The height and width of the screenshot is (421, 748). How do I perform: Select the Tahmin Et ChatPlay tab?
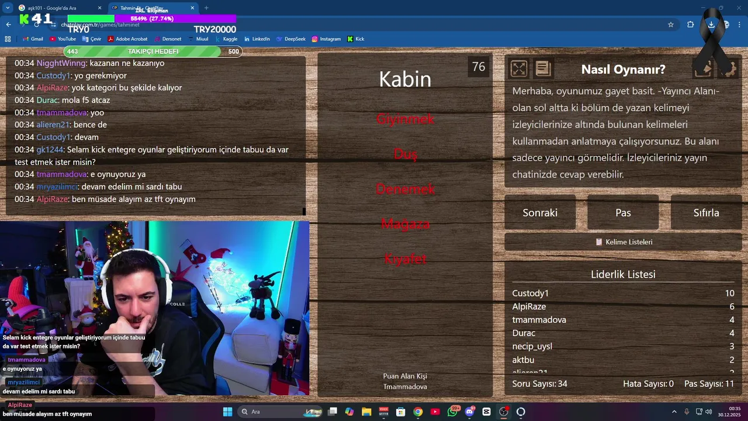(x=153, y=8)
